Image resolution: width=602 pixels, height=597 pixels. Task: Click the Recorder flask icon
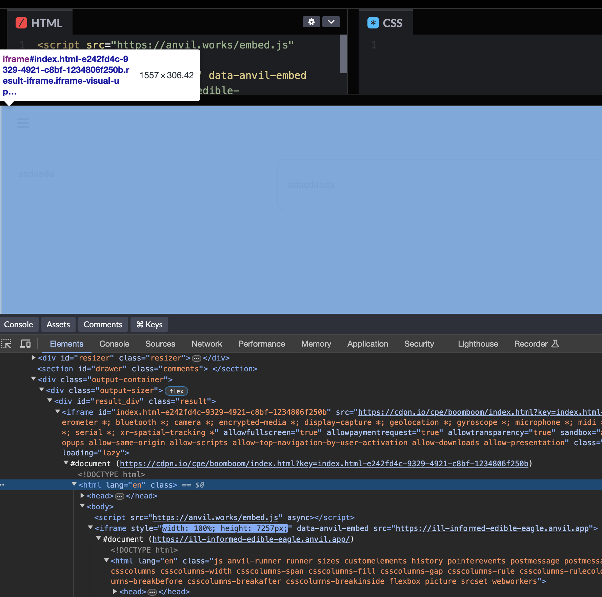pos(555,344)
